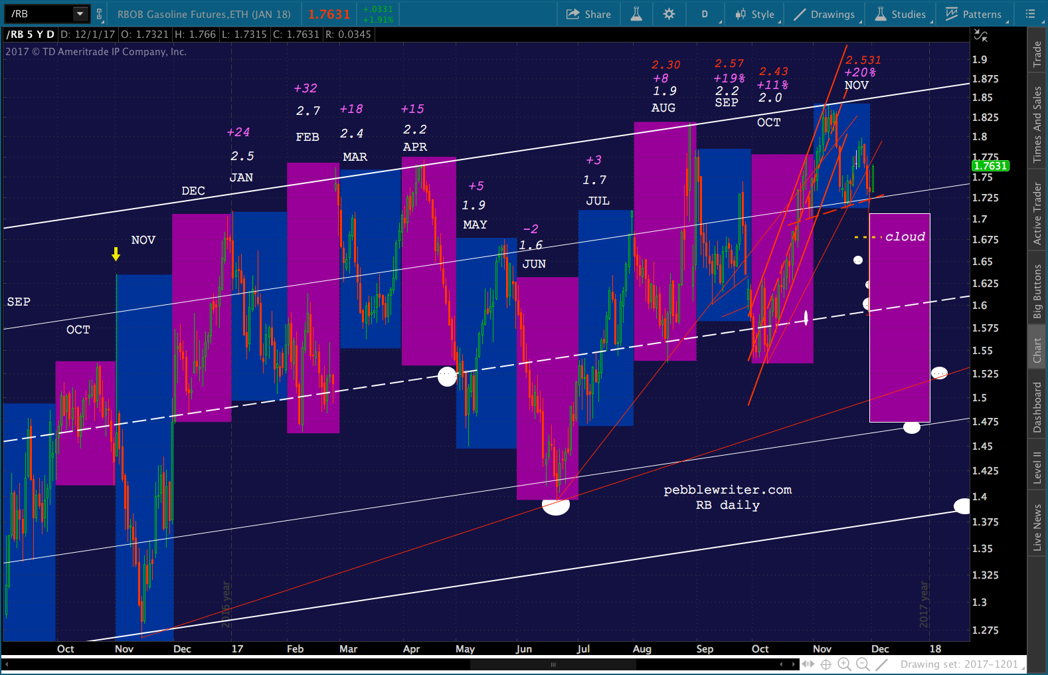Select the crosshair pan tool icon
Viewport: 1048px width, 675px height.
click(x=826, y=664)
